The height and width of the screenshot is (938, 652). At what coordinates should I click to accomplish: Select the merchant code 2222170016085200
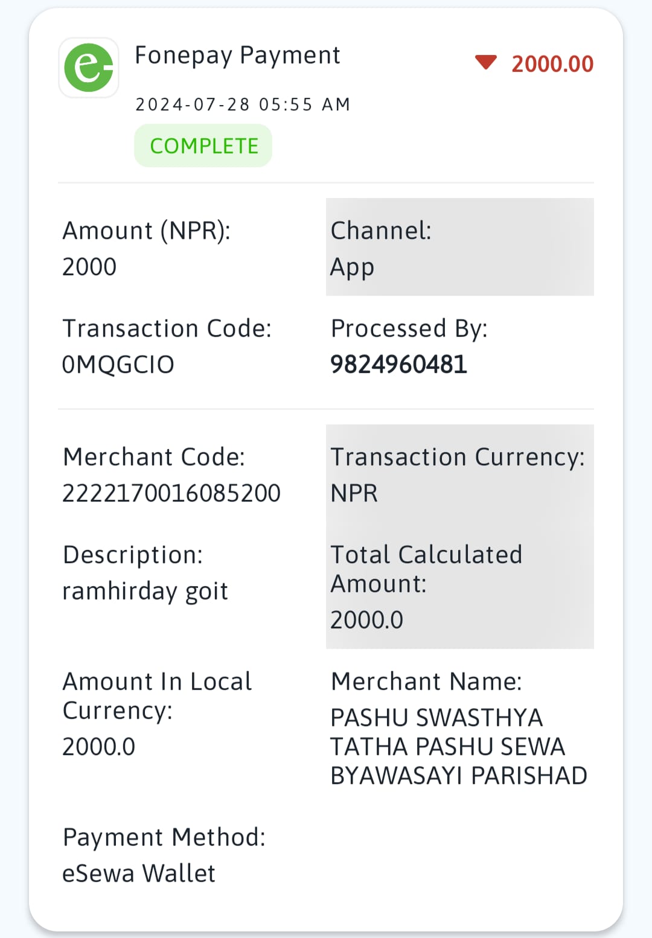(x=171, y=493)
